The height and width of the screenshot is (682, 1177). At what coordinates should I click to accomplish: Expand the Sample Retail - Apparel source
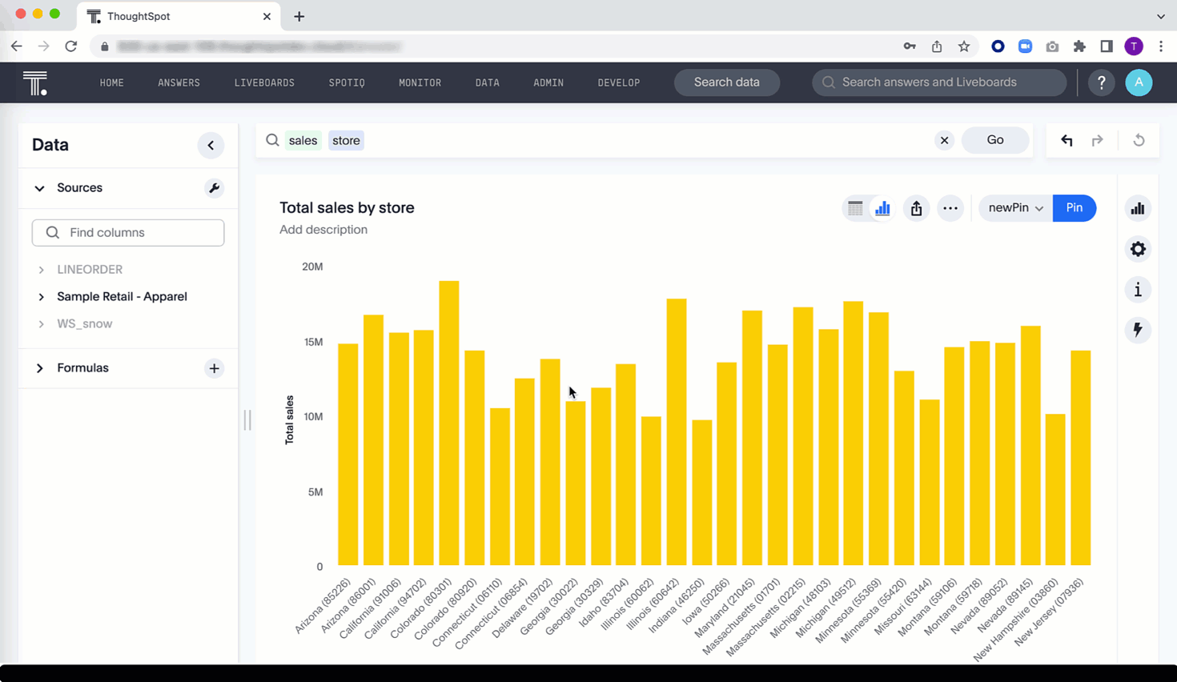tap(42, 297)
